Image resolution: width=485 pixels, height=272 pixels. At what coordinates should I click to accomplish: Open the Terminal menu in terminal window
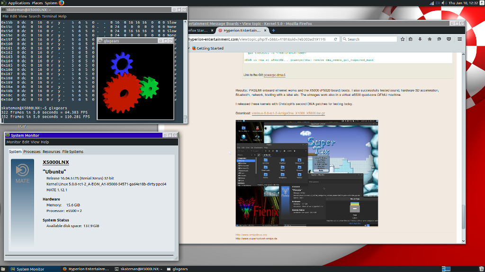coord(49,17)
